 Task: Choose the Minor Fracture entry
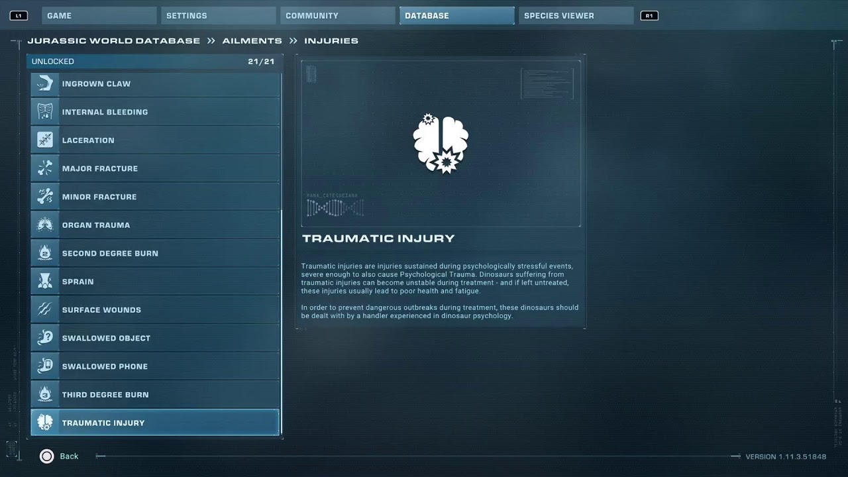tap(155, 197)
